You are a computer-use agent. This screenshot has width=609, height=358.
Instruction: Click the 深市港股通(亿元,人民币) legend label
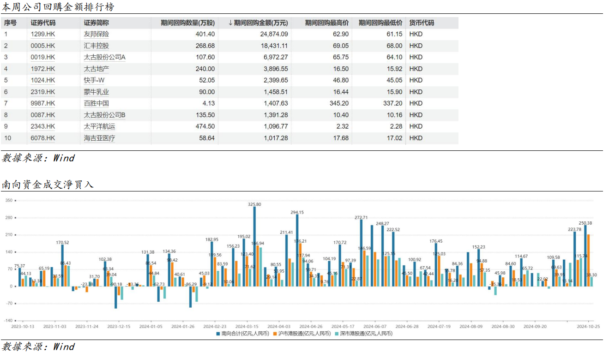(366, 334)
